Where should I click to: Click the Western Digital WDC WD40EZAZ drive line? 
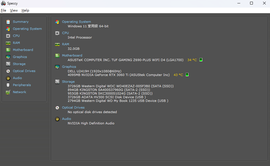[121, 86]
